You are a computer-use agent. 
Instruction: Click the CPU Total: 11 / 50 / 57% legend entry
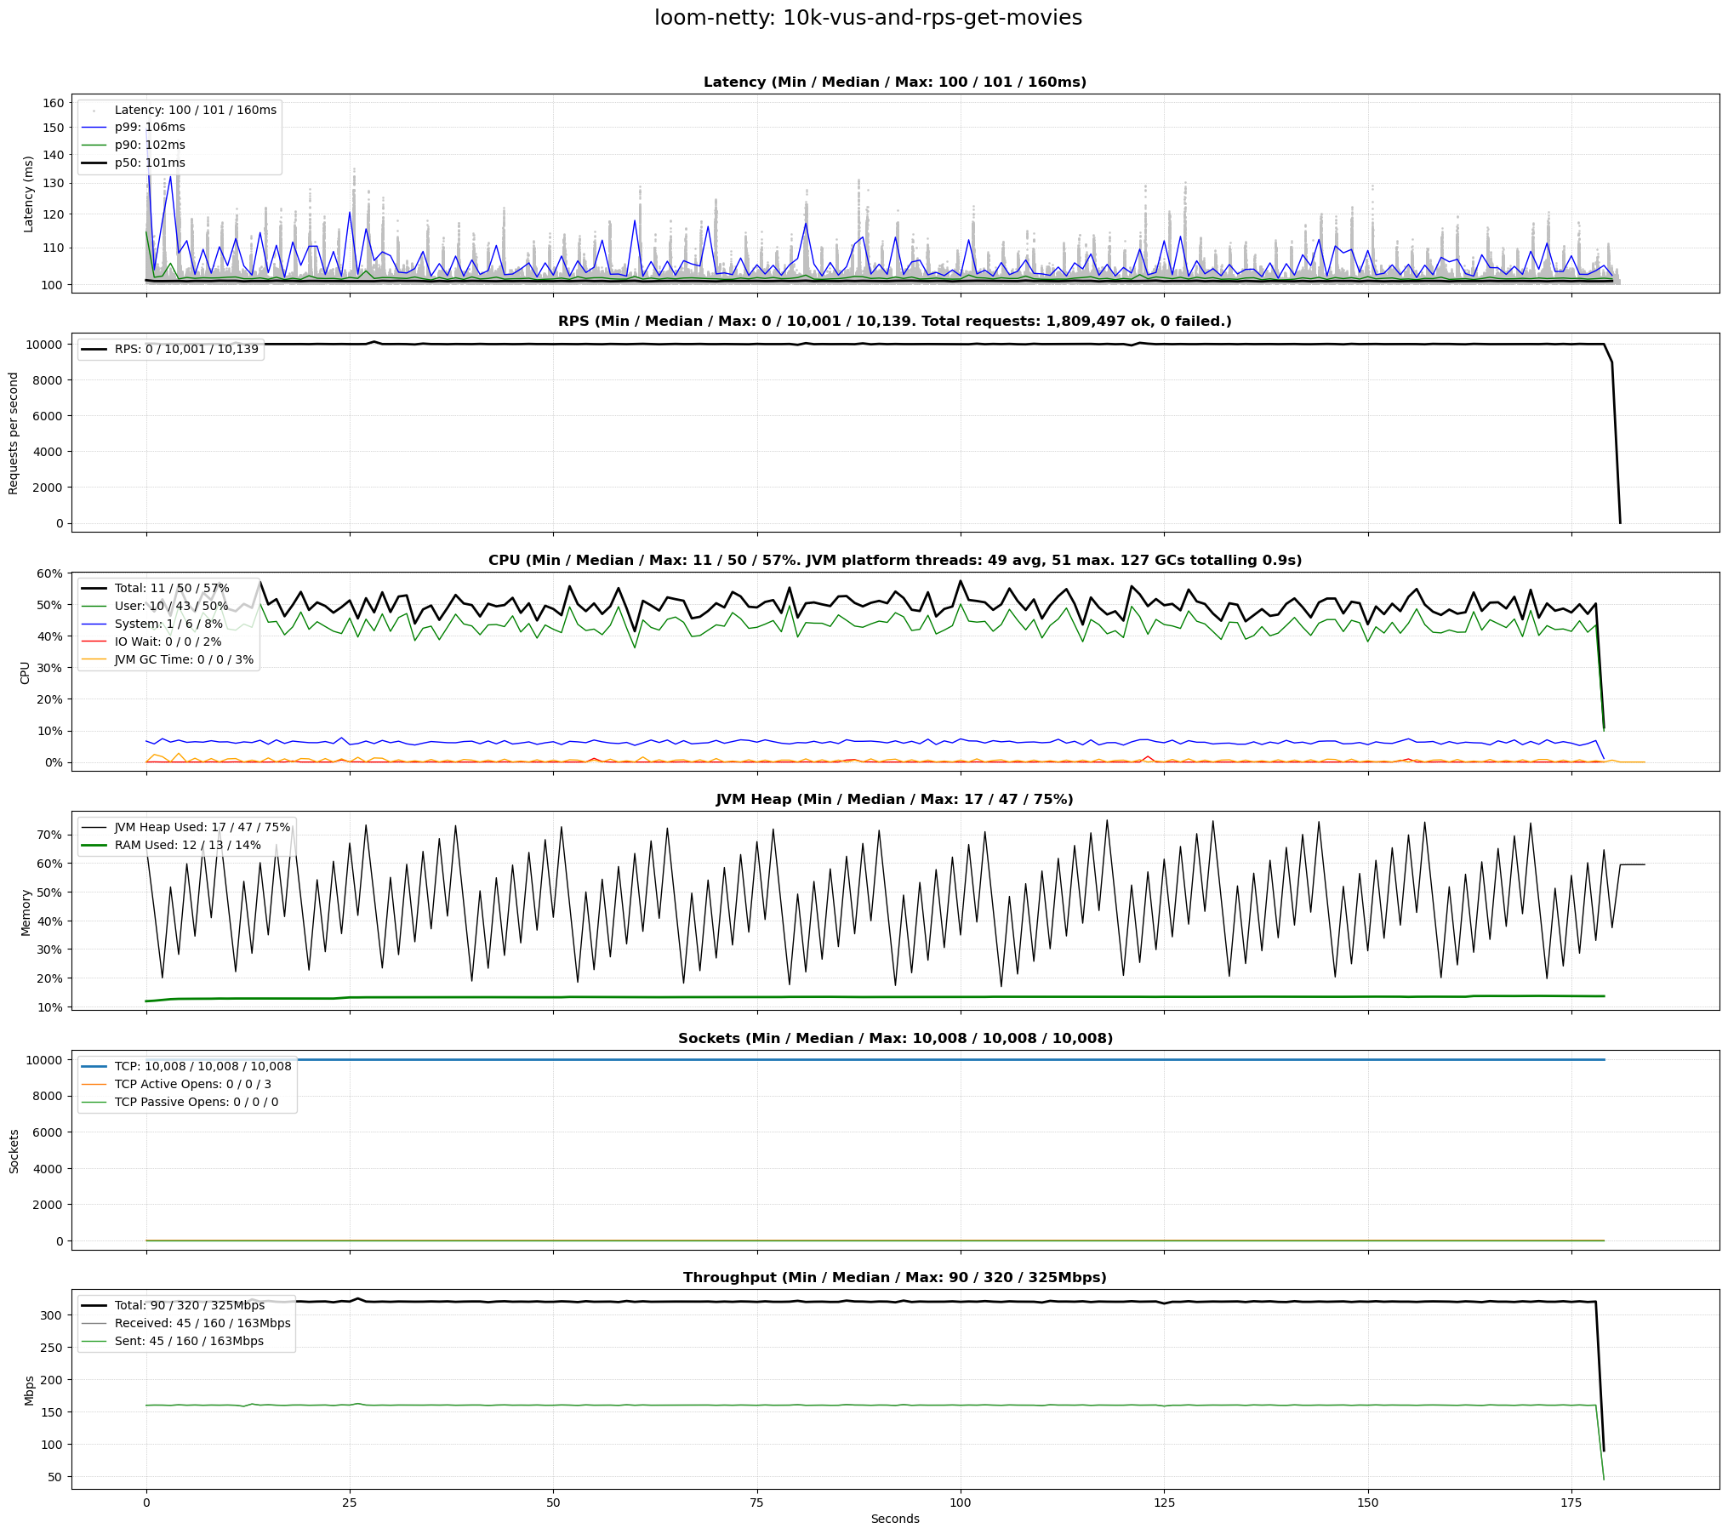click(x=172, y=589)
